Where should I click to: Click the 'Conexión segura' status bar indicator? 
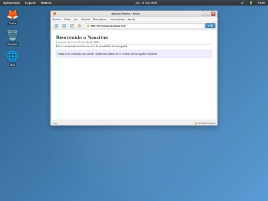click(x=205, y=123)
